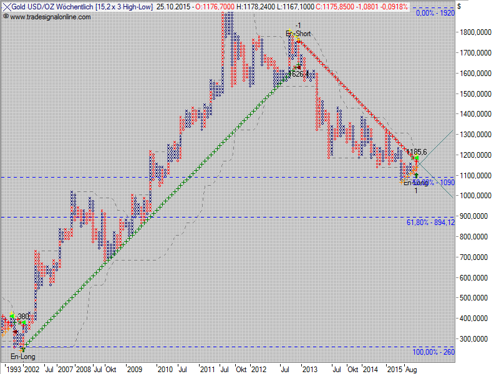The height and width of the screenshot is (374, 499).
Task: Click the red opening price O:1176,7000
Action: (210, 7)
